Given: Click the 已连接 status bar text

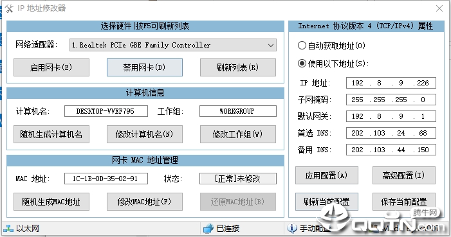Looking at the screenshot, I should point(228,229).
